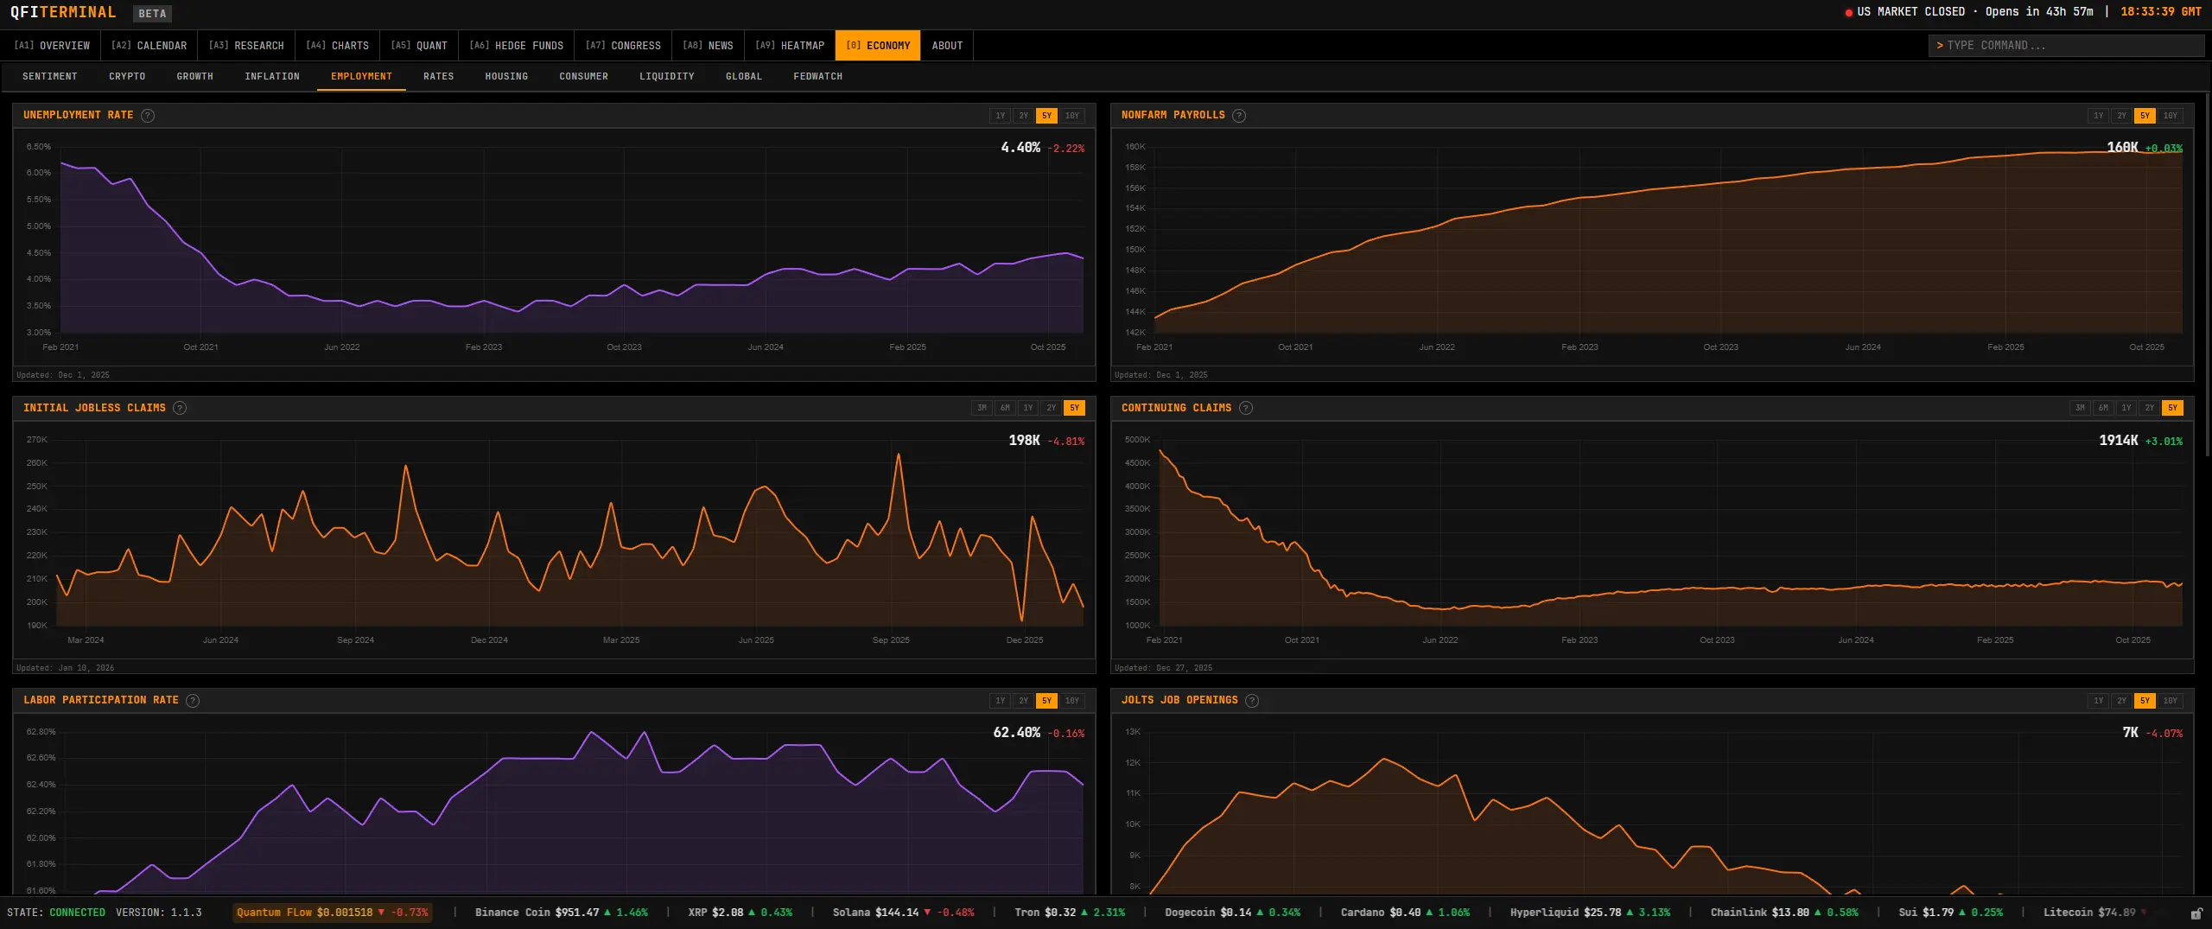Go to the FedWatch section

pos(817,77)
